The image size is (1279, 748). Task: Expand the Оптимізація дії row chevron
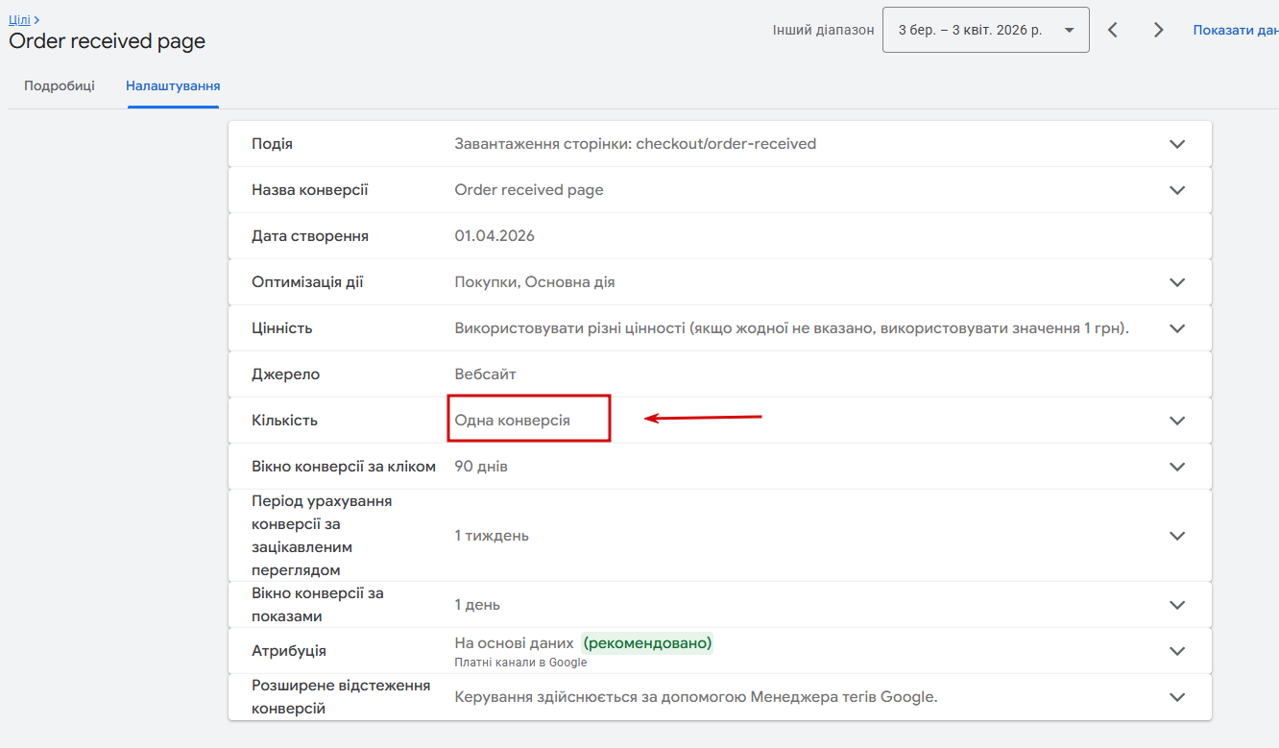click(1177, 282)
